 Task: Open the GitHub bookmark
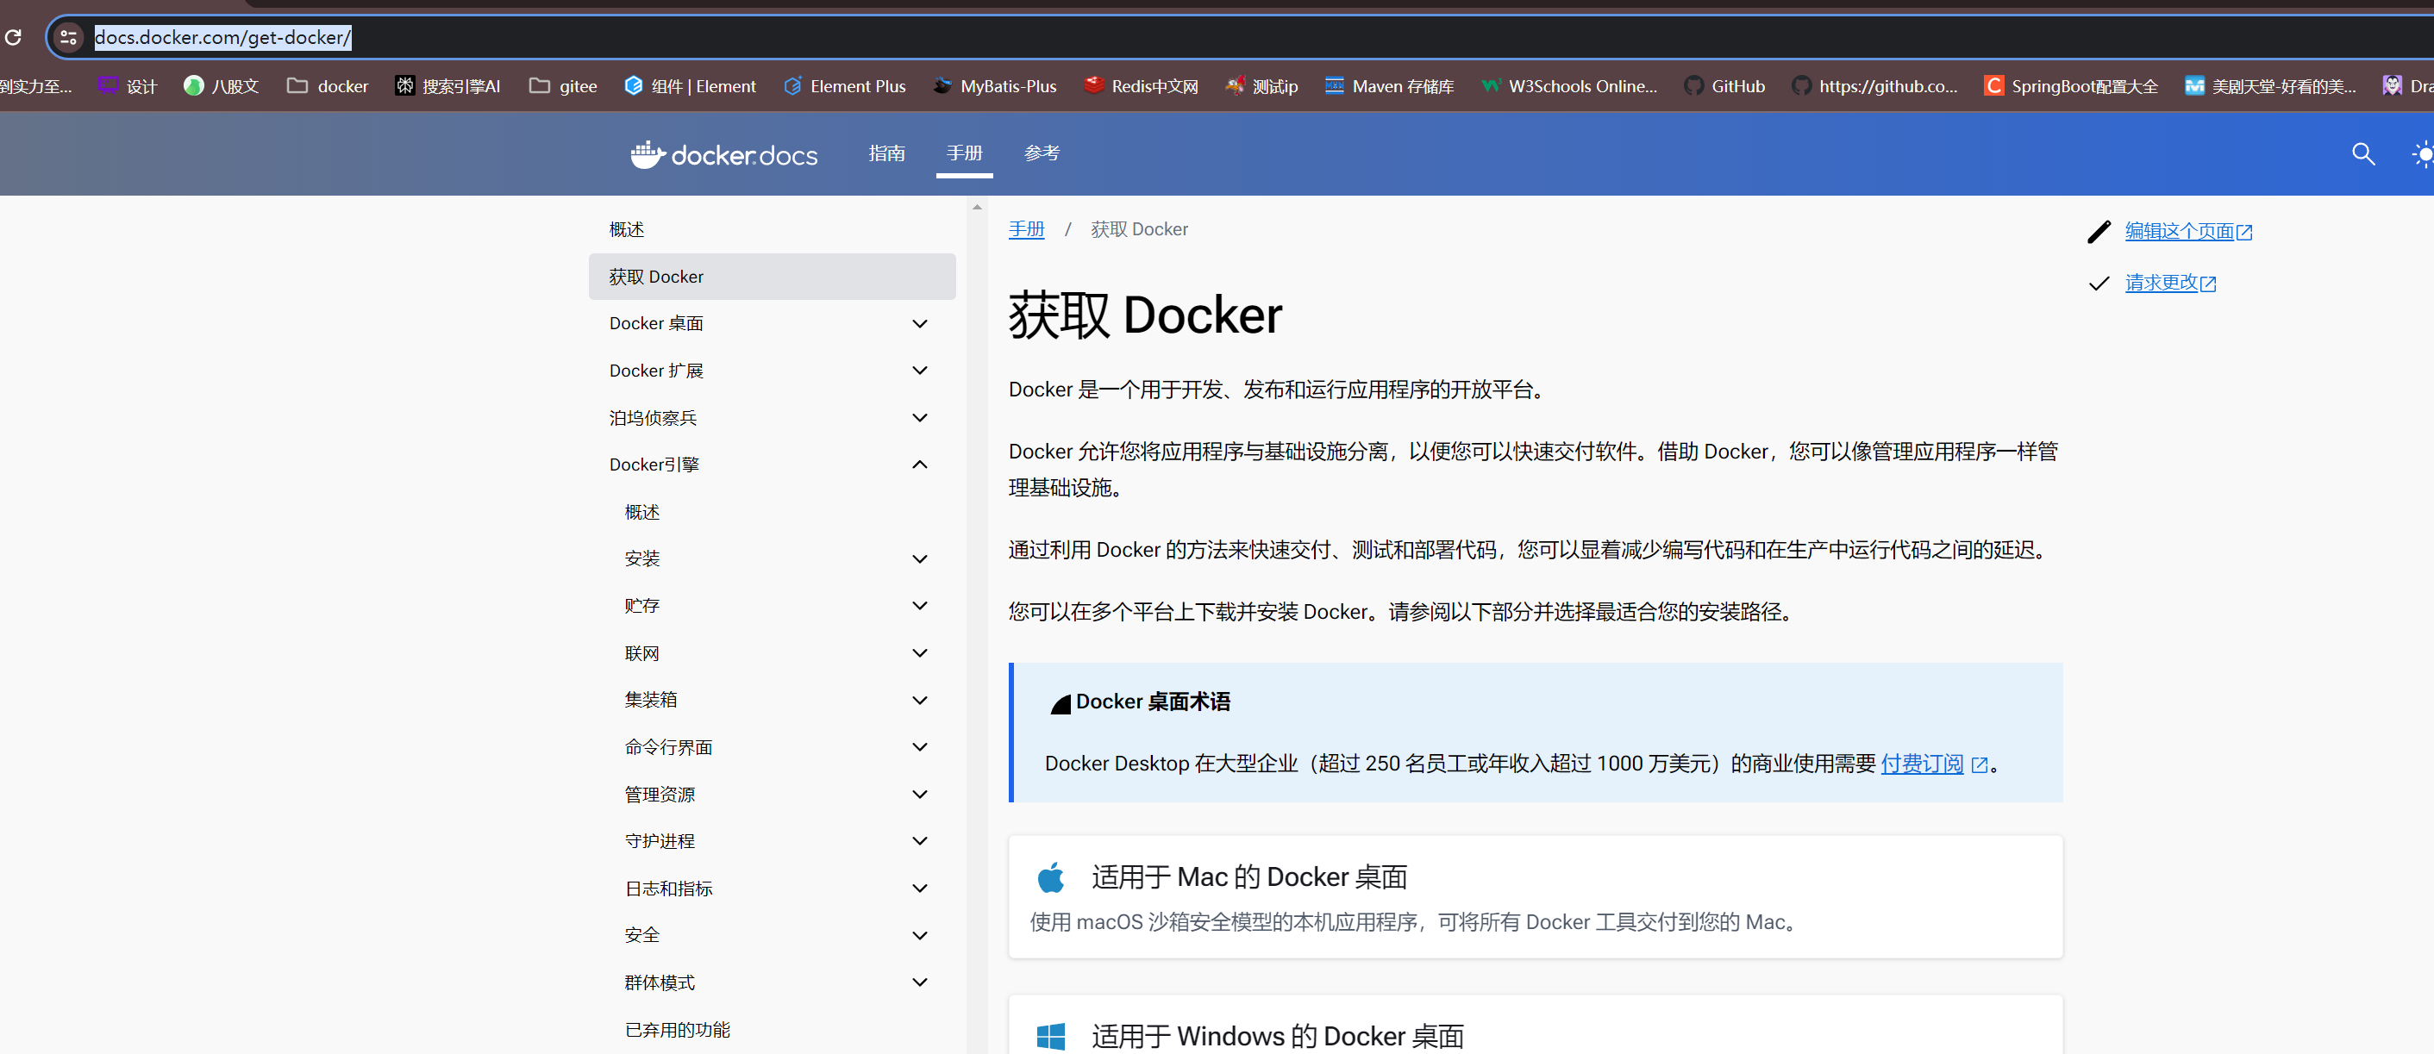(x=1724, y=86)
